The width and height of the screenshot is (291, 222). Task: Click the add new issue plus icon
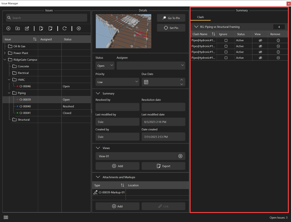tap(8, 29)
